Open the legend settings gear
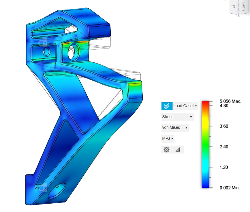 coord(166,150)
